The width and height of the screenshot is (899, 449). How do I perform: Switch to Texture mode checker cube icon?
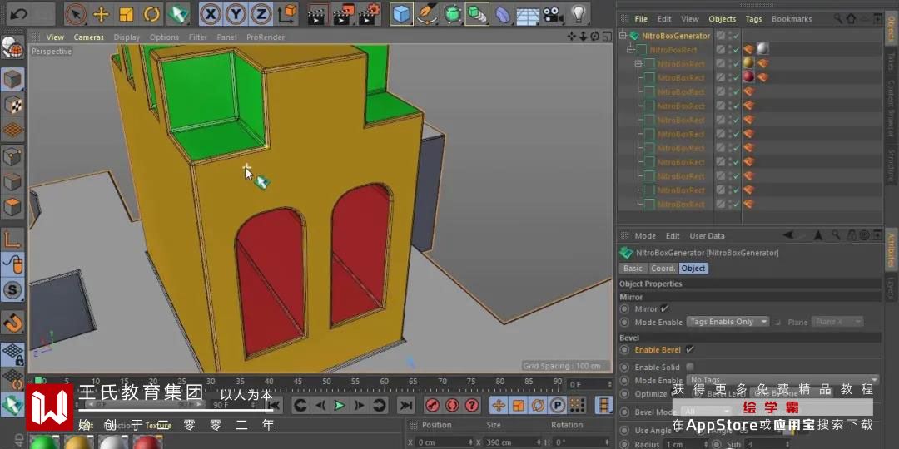coord(12,105)
